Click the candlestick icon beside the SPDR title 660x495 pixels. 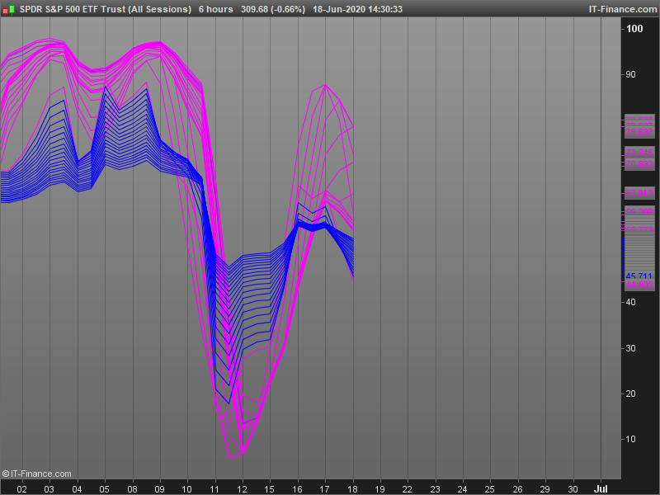pos(8,9)
